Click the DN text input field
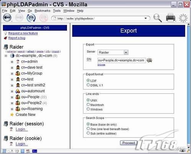191x154 pixels. pyautogui.click(x=122, y=60)
